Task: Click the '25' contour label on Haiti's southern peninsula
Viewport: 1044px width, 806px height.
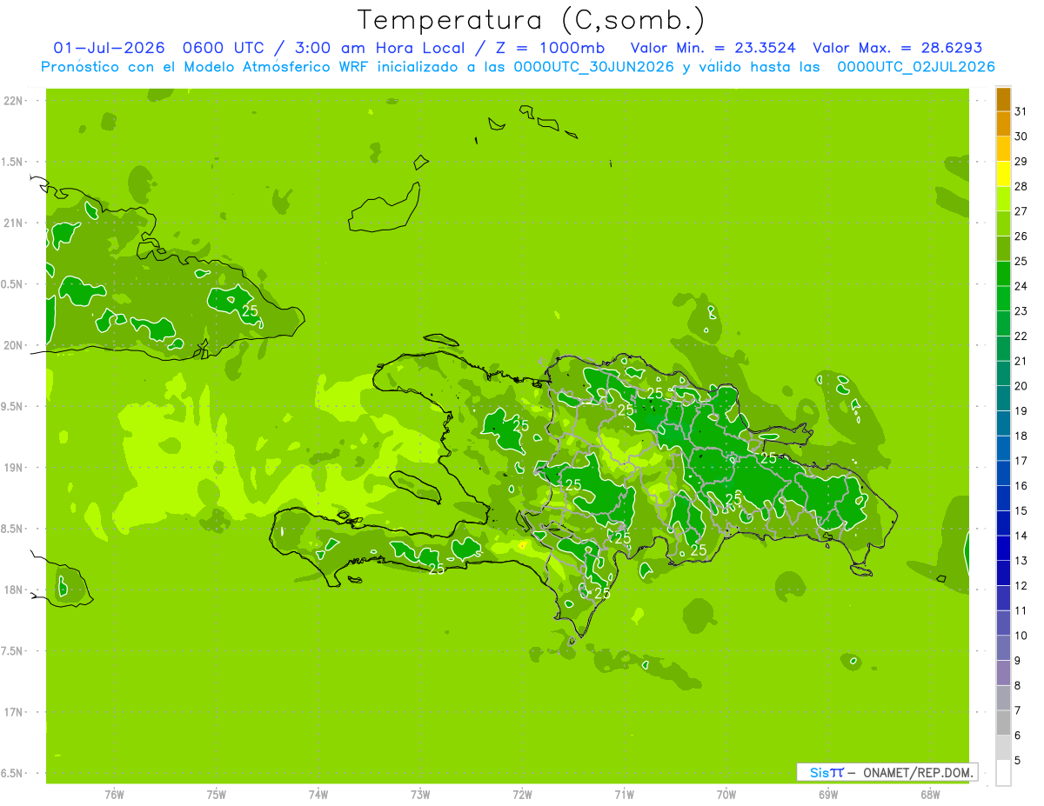Action: point(437,569)
